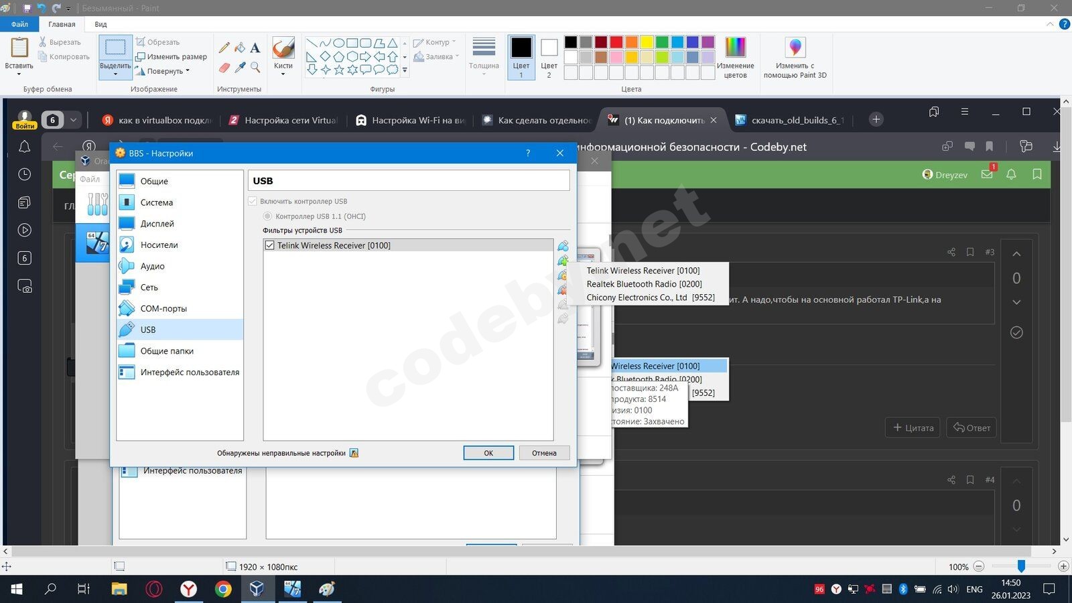Click the zoom slider handle
The image size is (1072, 603).
(1021, 567)
